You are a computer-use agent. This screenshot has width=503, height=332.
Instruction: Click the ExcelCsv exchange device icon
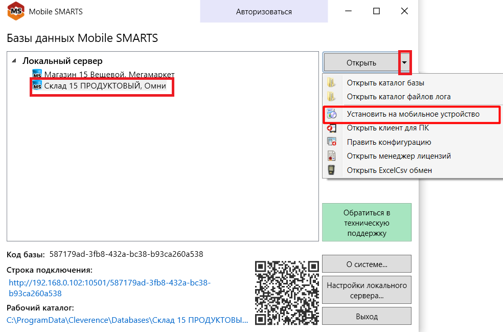(331, 170)
